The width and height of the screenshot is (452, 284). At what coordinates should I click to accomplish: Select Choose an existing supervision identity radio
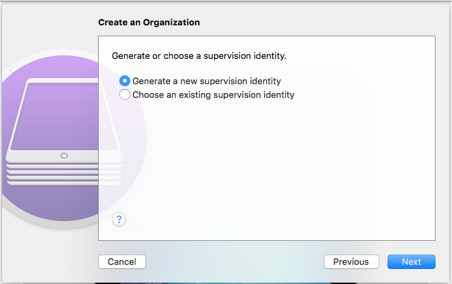coord(125,94)
